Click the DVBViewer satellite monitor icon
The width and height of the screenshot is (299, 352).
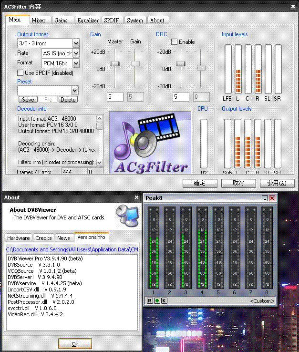pyautogui.click(x=127, y=215)
